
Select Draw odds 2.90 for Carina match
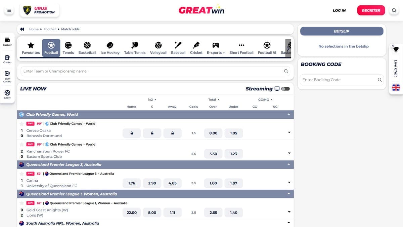(x=152, y=183)
